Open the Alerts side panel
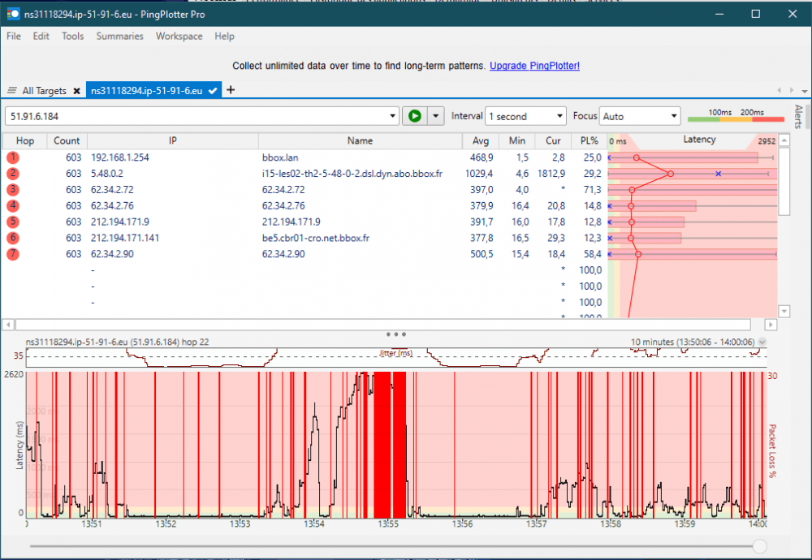Viewport: 812px width, 560px height. click(x=798, y=118)
